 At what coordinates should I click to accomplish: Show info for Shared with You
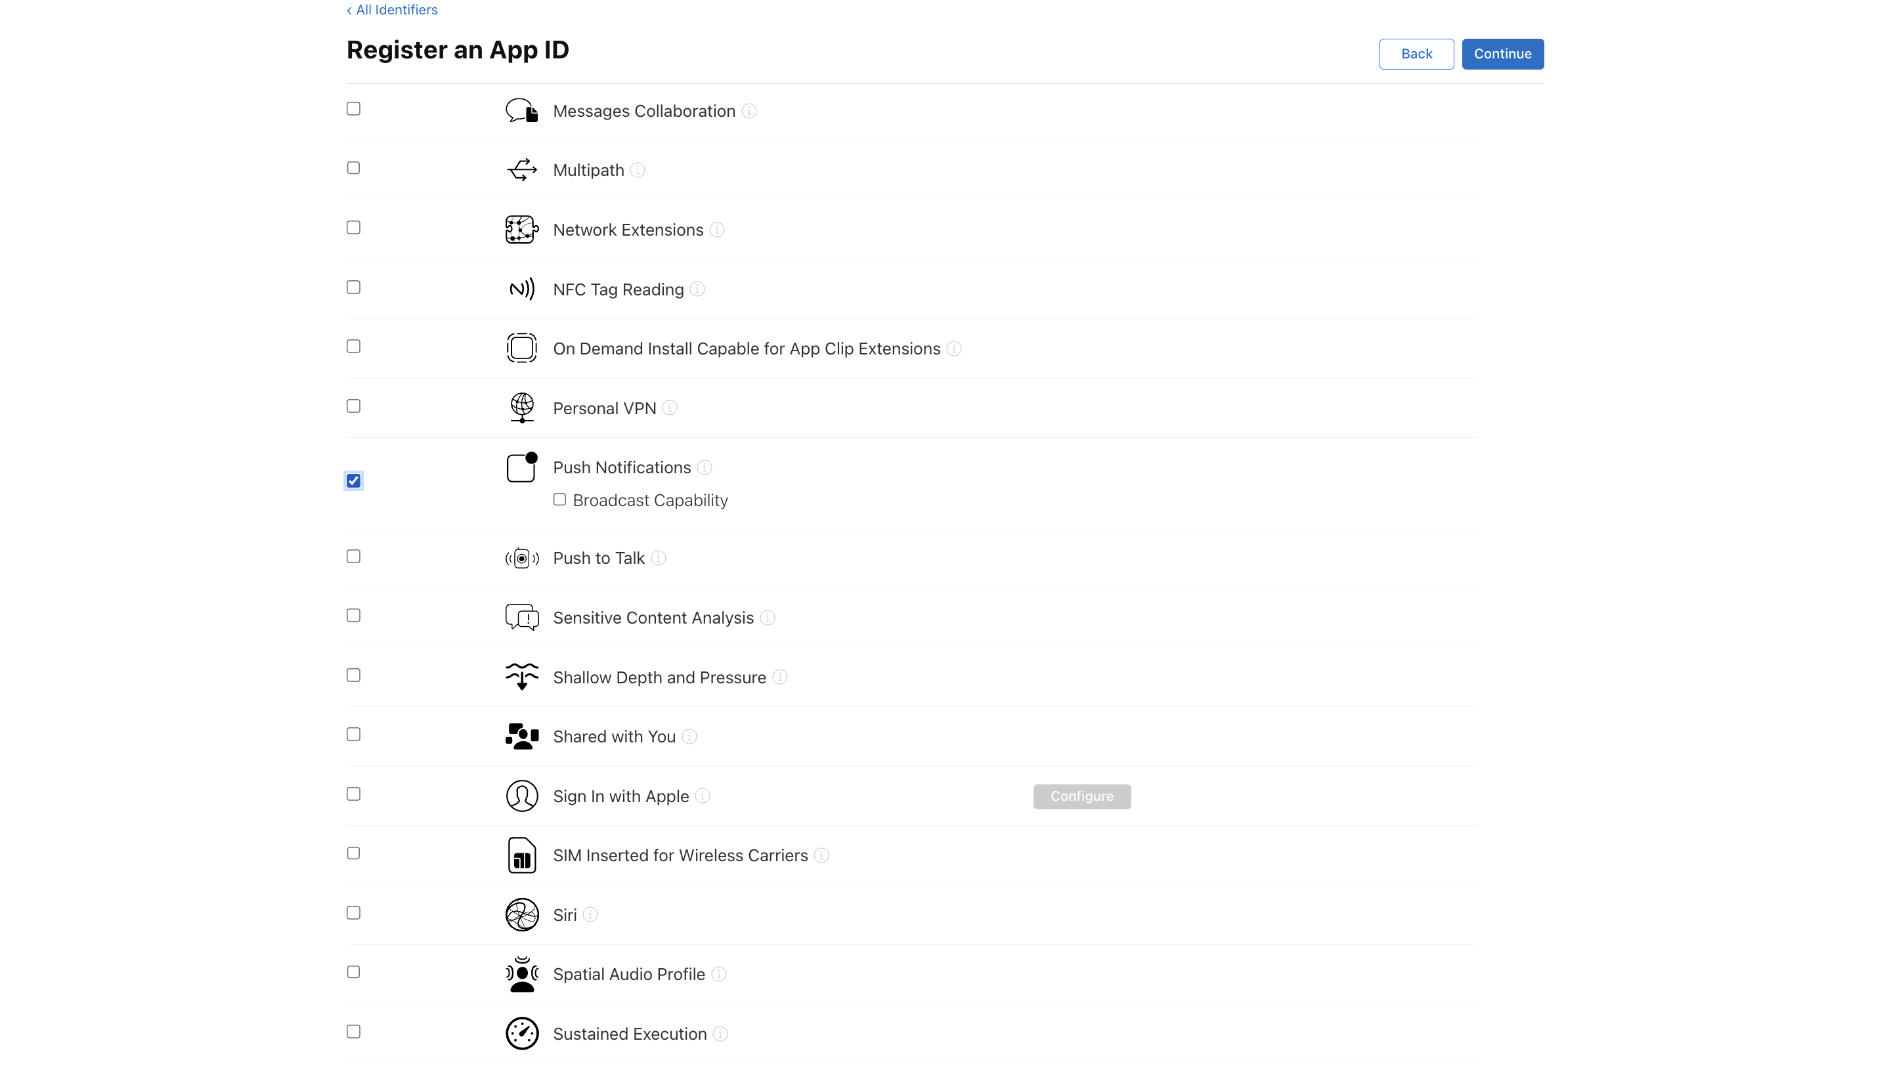tap(689, 736)
